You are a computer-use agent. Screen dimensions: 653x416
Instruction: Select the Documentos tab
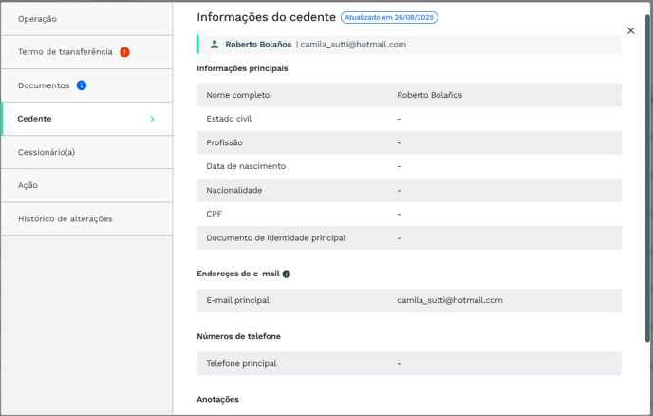44,85
